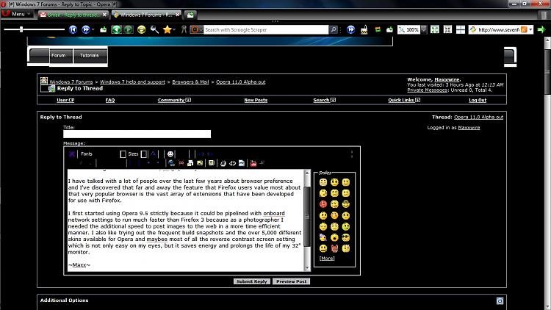Close the Gmail tab
Image resolution: width=551 pixels, height=310 pixels.
(x=104, y=15)
